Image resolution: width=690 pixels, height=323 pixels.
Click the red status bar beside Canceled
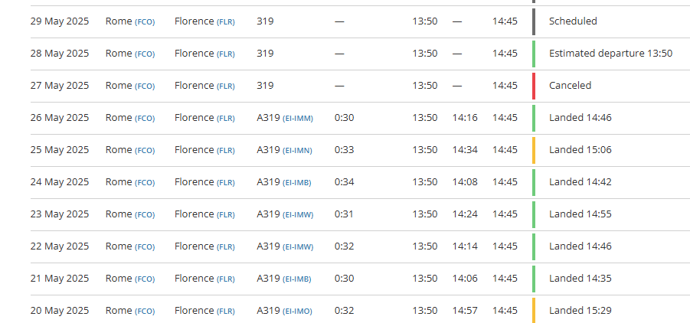tap(533, 86)
